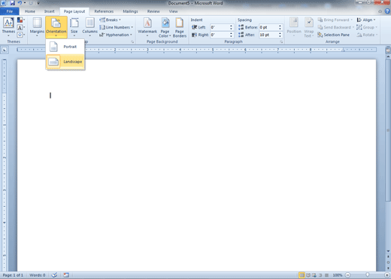Open Page Borders dialog
The height and width of the screenshot is (279, 391).
(x=180, y=27)
